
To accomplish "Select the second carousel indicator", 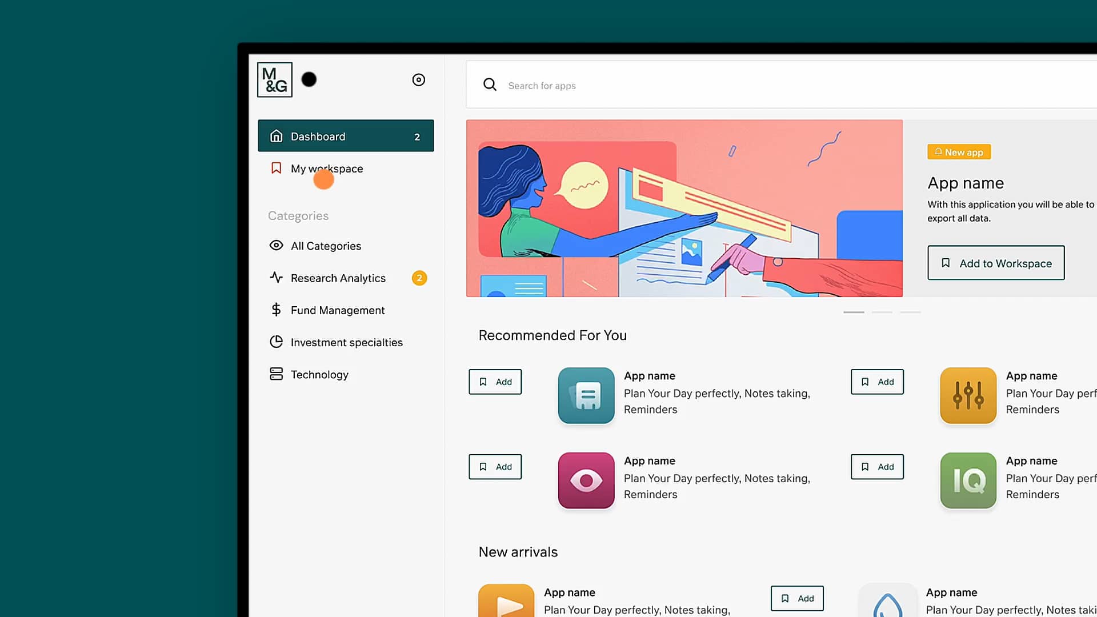I will pyautogui.click(x=882, y=312).
